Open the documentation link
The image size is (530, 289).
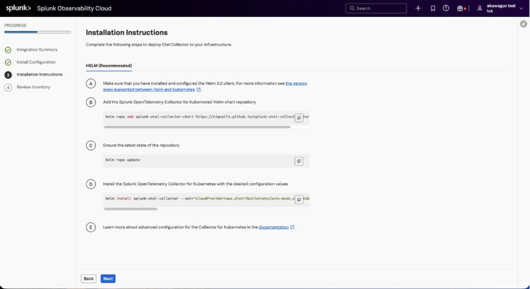(x=273, y=227)
